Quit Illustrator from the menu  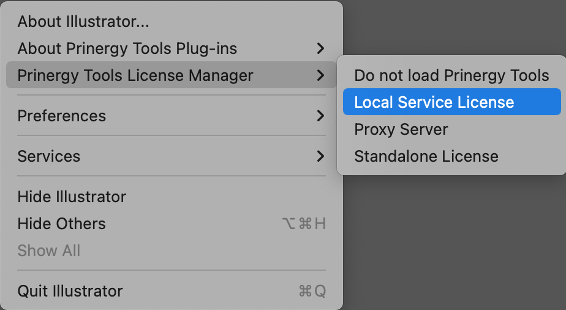point(70,291)
